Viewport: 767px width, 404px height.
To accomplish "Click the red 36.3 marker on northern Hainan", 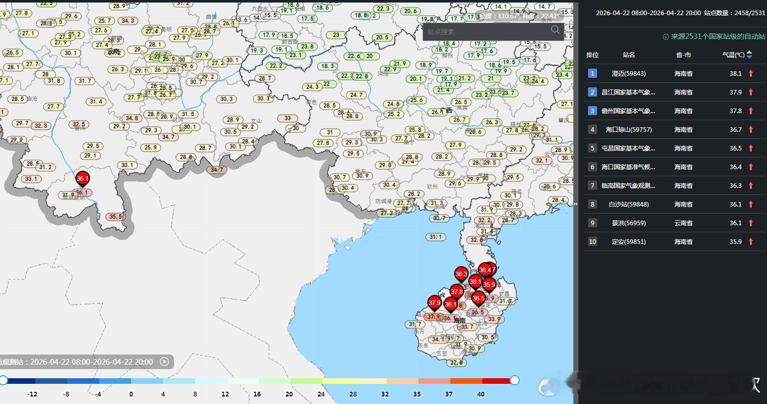I will pyautogui.click(x=461, y=274).
